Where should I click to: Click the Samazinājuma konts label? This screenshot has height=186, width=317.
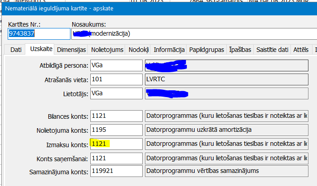click(59, 172)
